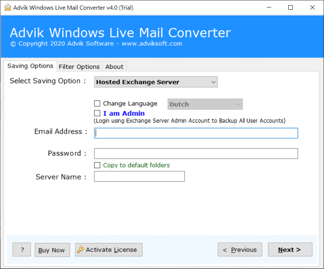Close the Advik converter window

pos(312,7)
